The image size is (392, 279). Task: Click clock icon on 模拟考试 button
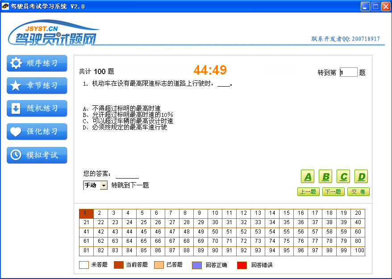point(16,155)
